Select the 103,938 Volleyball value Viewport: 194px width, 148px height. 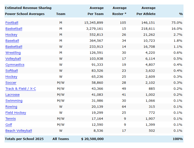tap(96, 59)
